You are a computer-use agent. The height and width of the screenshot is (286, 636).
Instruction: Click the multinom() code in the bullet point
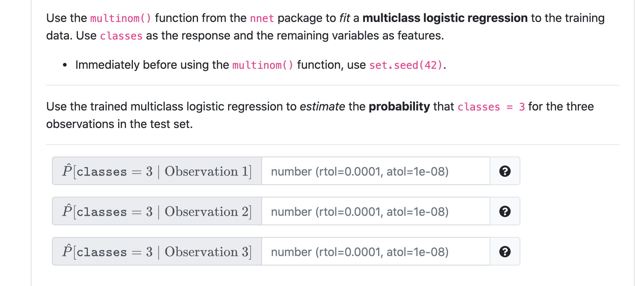click(263, 65)
